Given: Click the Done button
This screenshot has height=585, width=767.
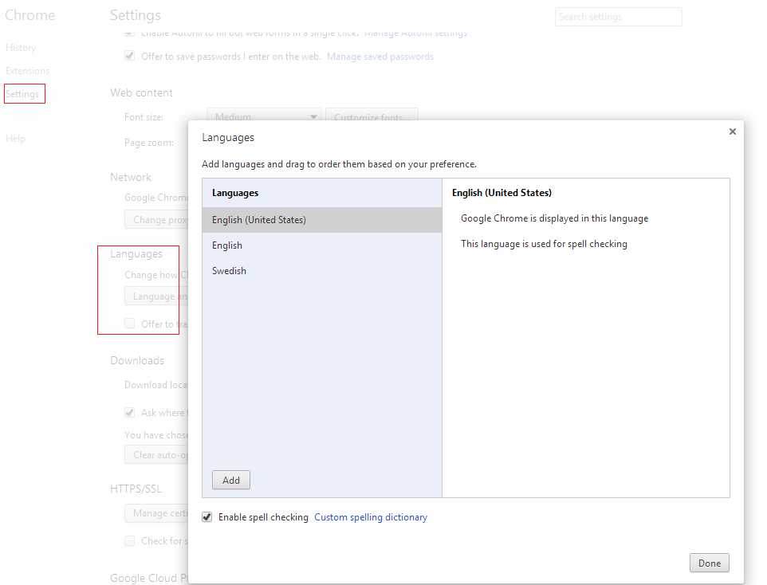Looking at the screenshot, I should (x=709, y=563).
